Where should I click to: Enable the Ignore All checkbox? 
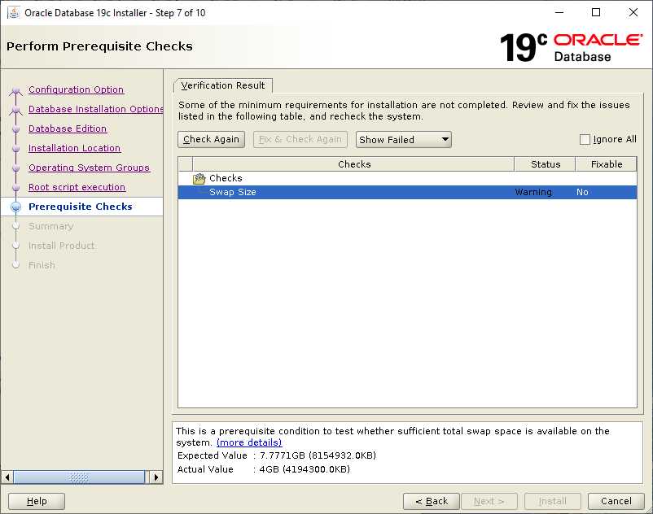585,139
